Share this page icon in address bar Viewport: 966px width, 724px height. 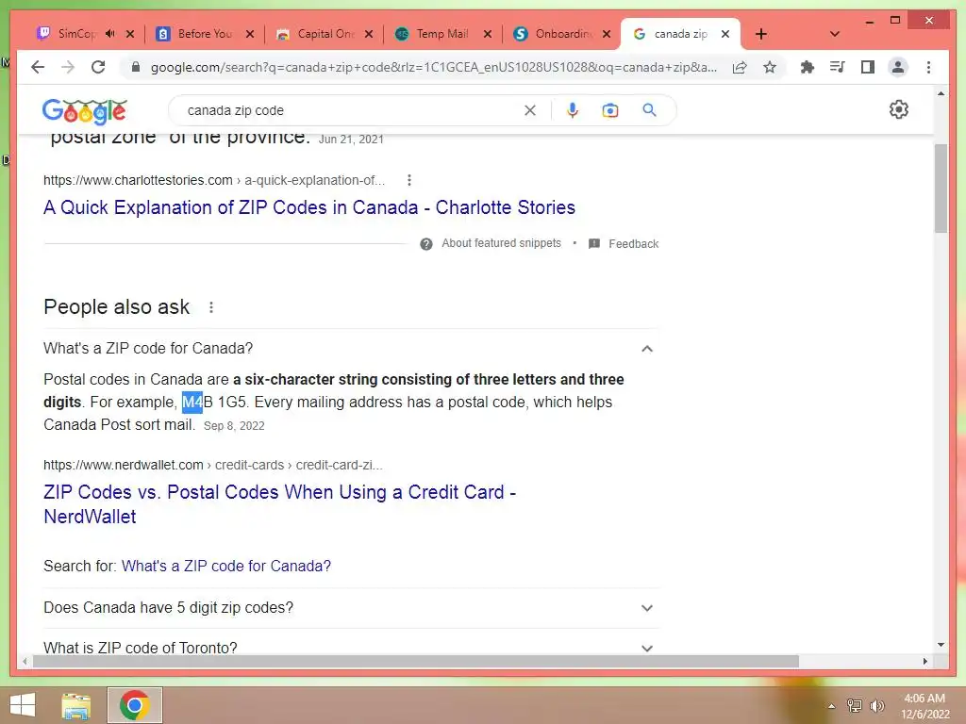(x=740, y=67)
